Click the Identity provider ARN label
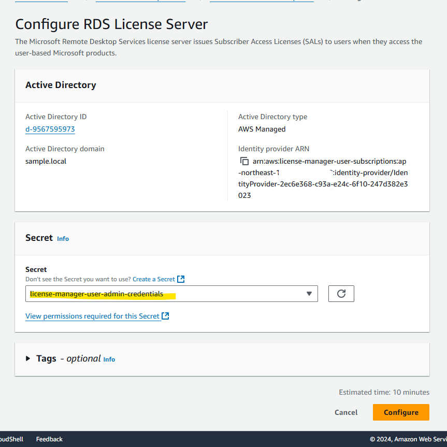Viewport: 447px width, 447px height. [273, 149]
